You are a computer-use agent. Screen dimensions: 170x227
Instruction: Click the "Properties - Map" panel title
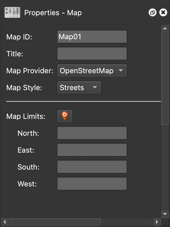click(53, 13)
